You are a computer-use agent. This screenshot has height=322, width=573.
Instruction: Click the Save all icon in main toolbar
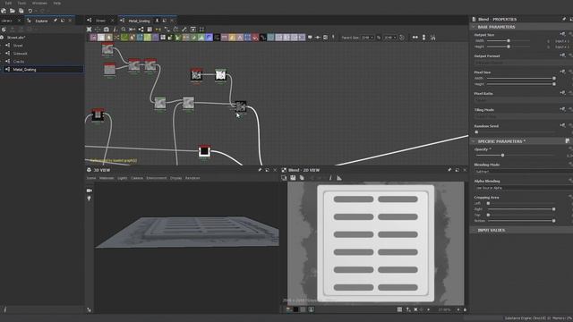click(x=21, y=11)
